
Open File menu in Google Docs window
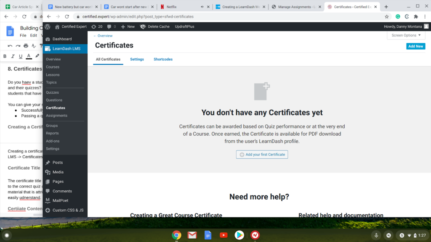click(x=23, y=35)
